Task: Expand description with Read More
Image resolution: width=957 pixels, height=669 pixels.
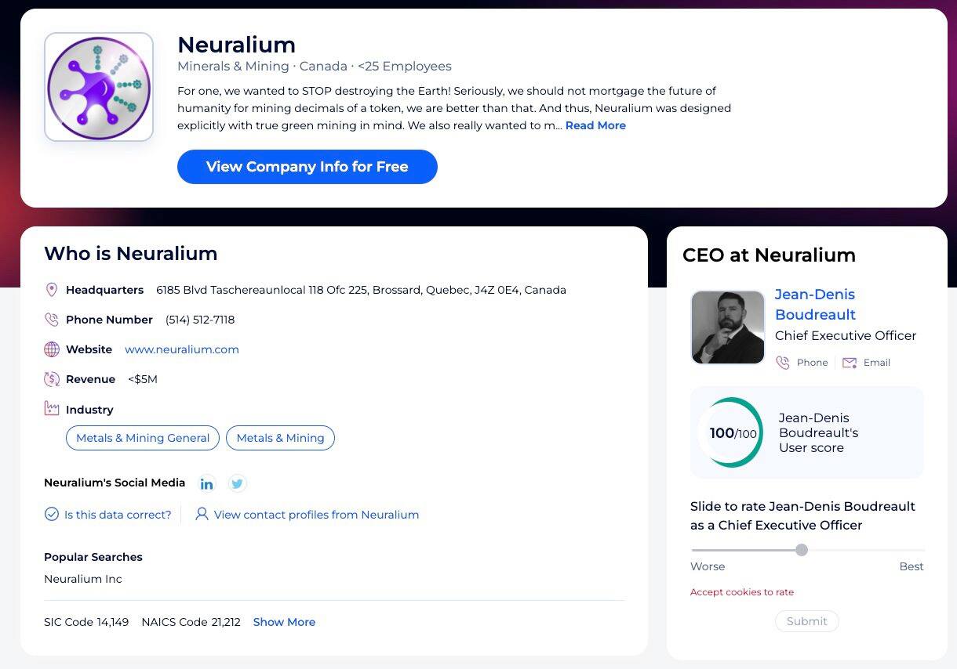Action: pos(595,125)
